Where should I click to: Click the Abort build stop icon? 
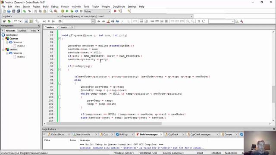coord(81,11)
